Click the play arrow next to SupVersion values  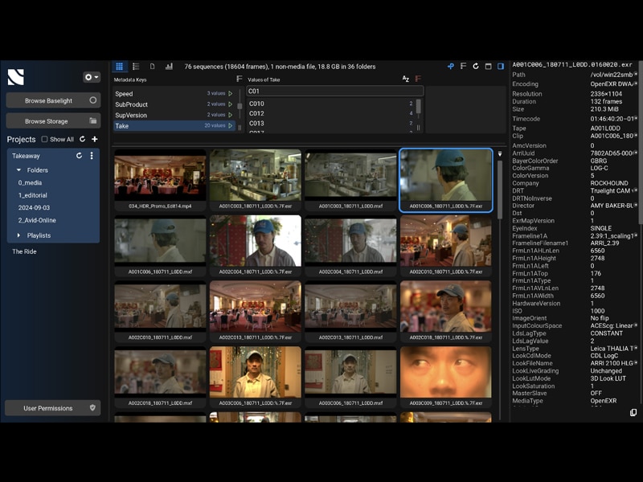(x=231, y=115)
